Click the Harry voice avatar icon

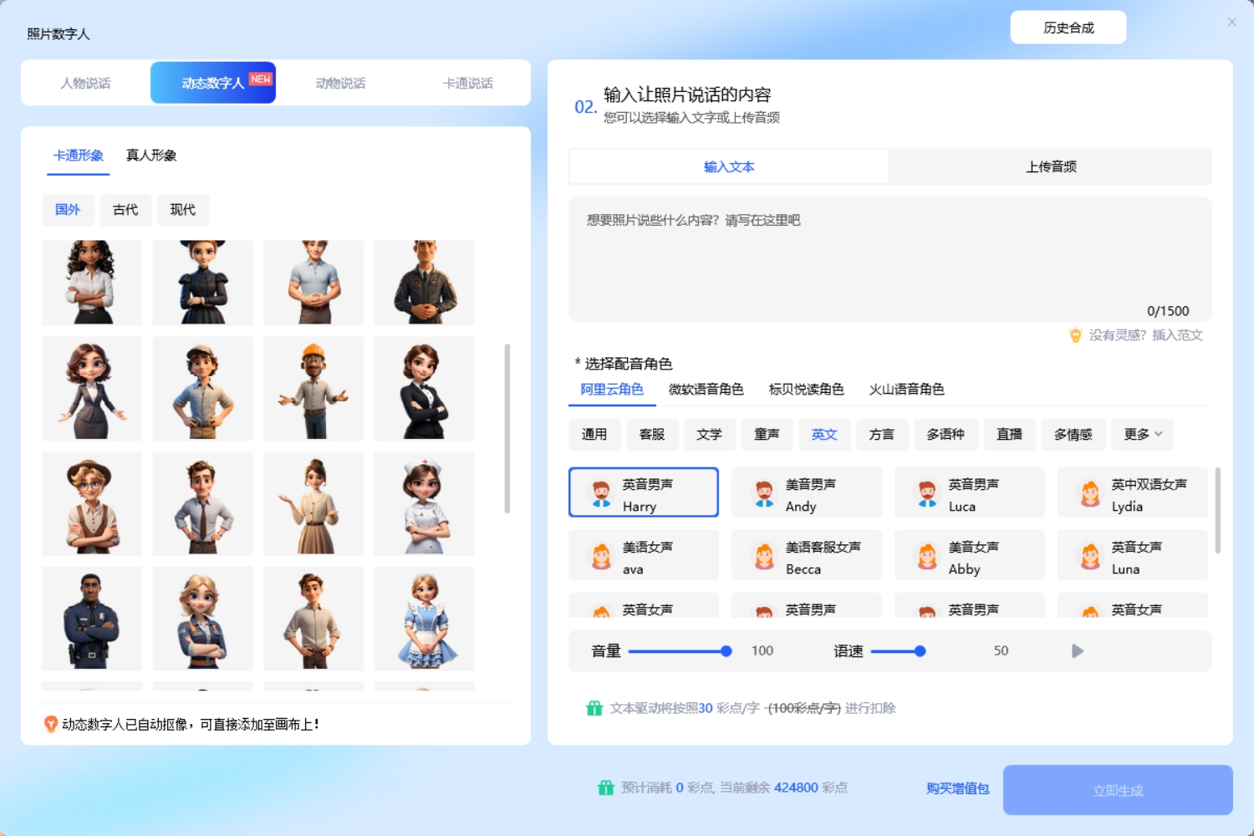pos(601,493)
